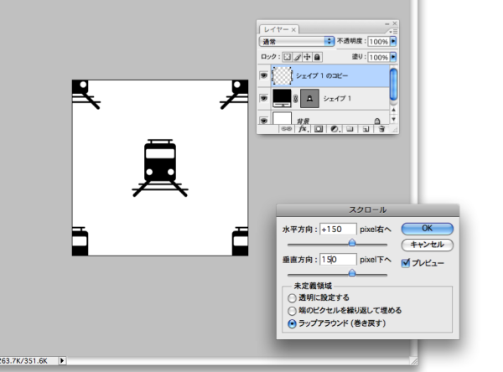Image resolution: width=503 pixels, height=372 pixels.
Task: Toggle the プレビュー checkbox
Action: (x=407, y=263)
